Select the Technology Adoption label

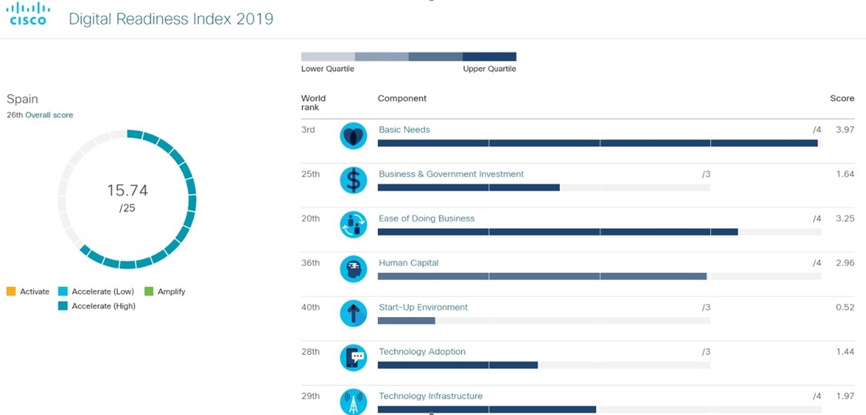point(422,352)
